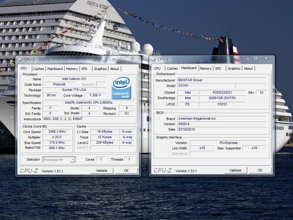Click the BIOS Version field showing 080014
Screen dimensions: 293x220
click(221, 124)
